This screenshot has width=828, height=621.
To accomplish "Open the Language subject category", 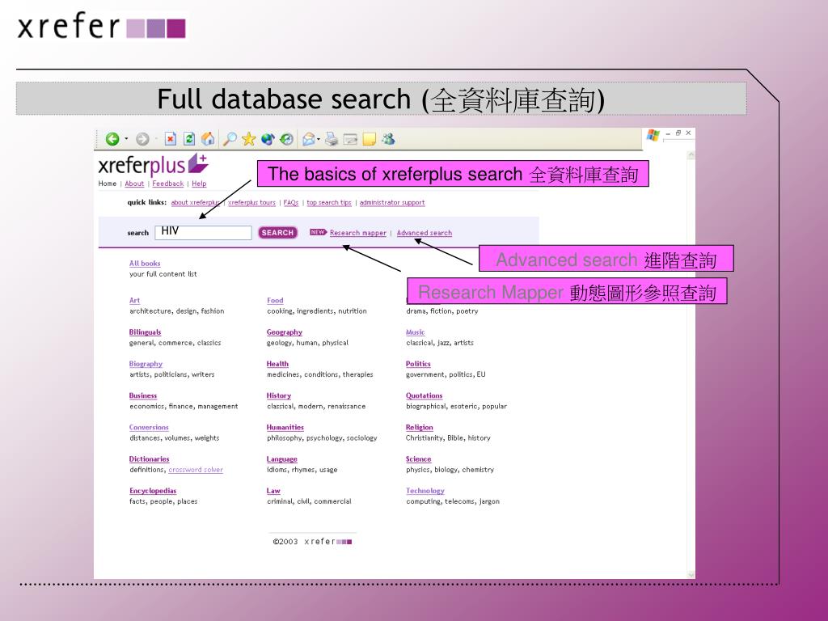I will click(282, 459).
